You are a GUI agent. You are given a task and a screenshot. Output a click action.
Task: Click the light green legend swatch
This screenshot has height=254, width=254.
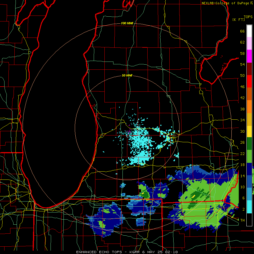[249, 156]
